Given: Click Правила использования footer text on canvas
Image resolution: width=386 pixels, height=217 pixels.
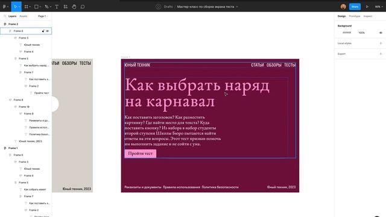Looking at the screenshot, I should [182, 187].
